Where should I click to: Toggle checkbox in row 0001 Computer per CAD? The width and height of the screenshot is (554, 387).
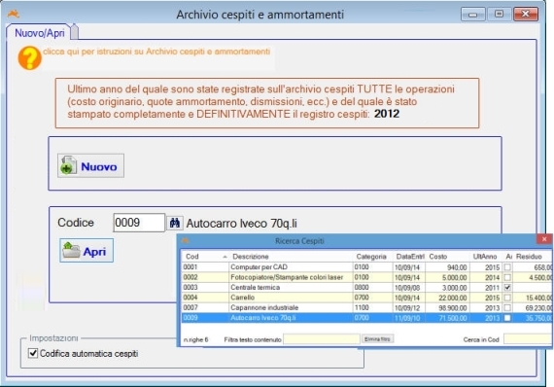(507, 267)
